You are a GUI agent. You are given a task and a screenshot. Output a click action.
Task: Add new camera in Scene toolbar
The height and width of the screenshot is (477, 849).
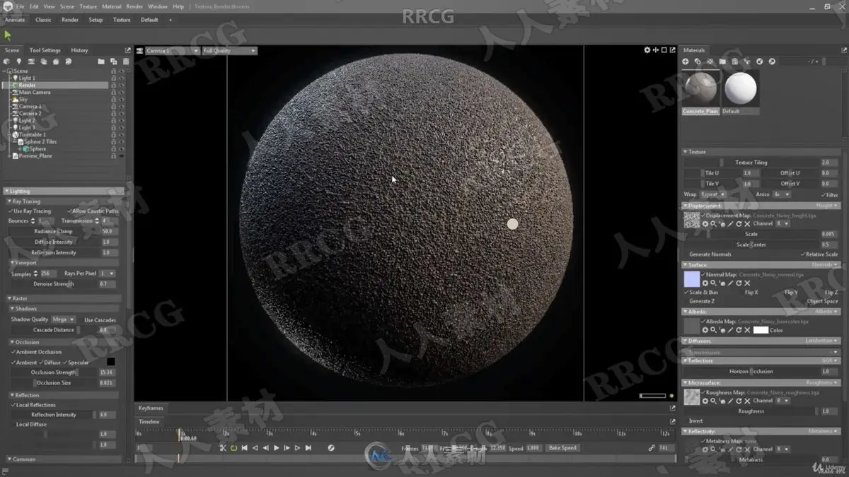(31, 61)
